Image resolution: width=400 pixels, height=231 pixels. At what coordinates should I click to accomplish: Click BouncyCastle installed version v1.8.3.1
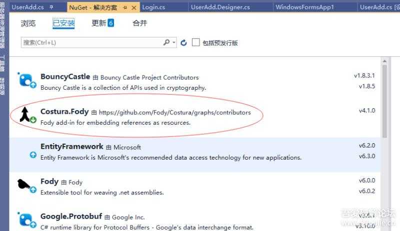tap(364, 76)
